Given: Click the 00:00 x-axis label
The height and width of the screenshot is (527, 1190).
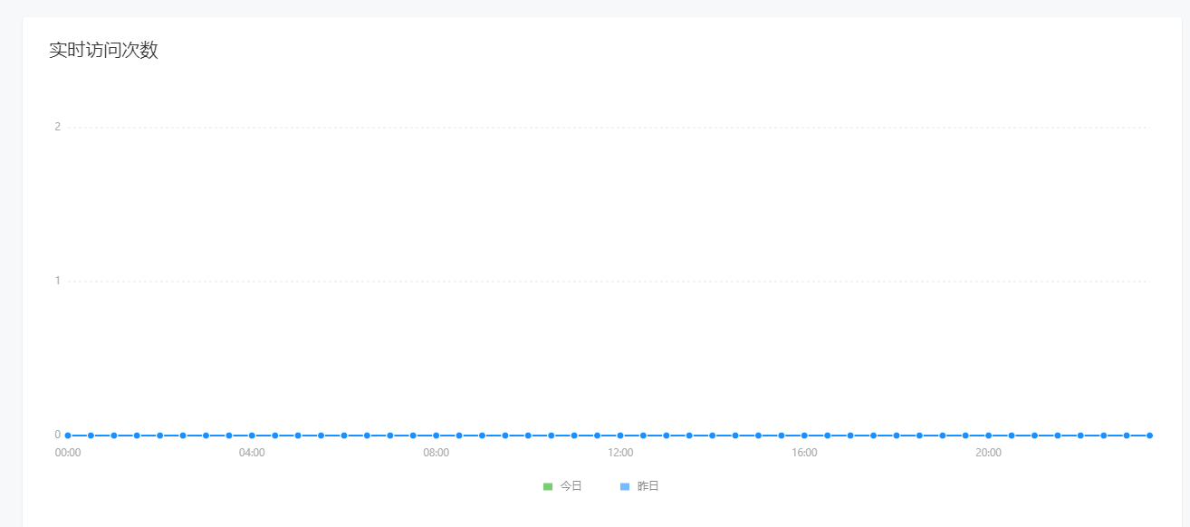Looking at the screenshot, I should click(x=68, y=453).
